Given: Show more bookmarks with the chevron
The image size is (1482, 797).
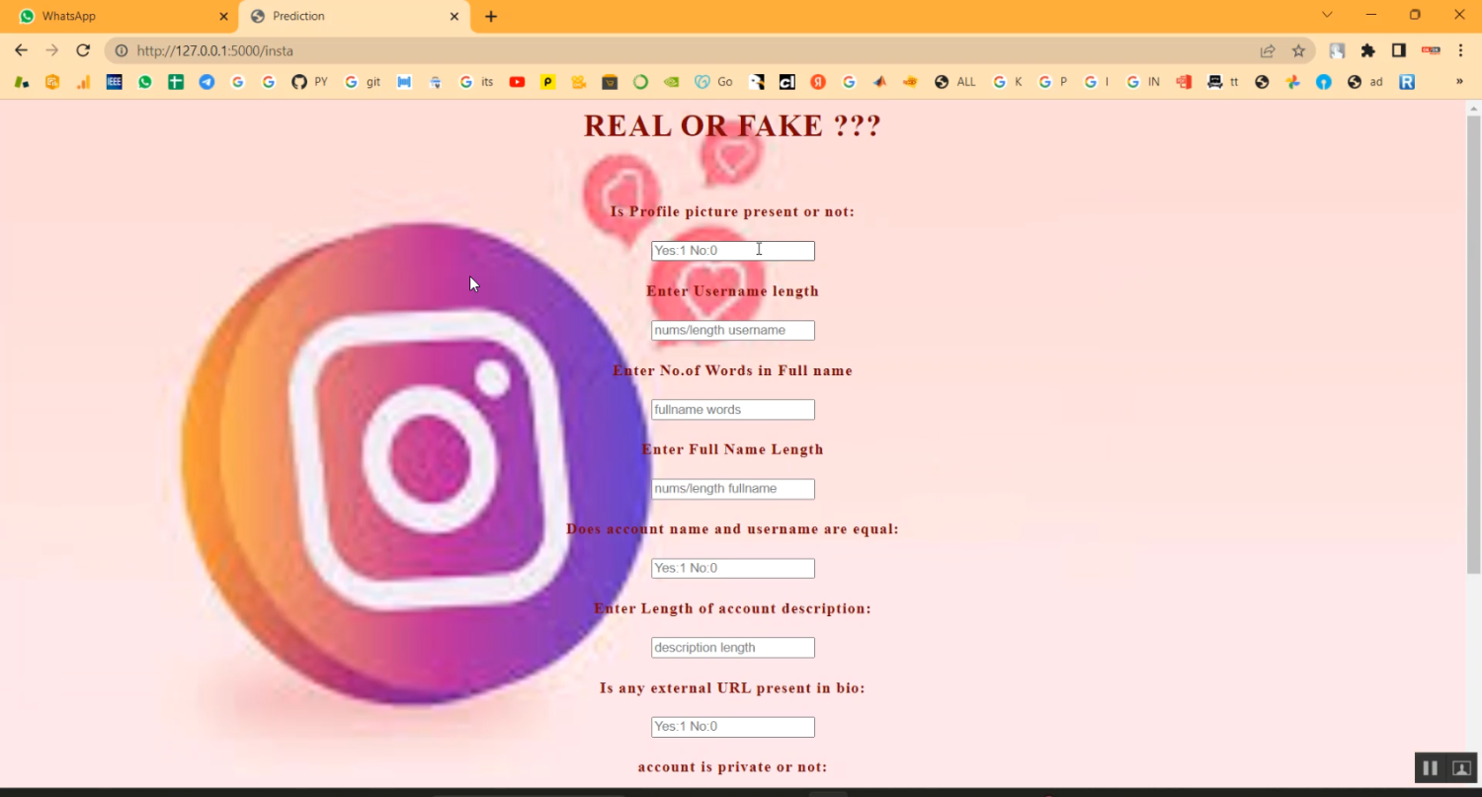Looking at the screenshot, I should click(x=1459, y=82).
